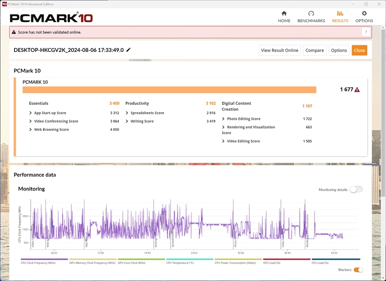This screenshot has height=281, width=386.
Task: Open the Home section icon
Action: click(x=284, y=13)
